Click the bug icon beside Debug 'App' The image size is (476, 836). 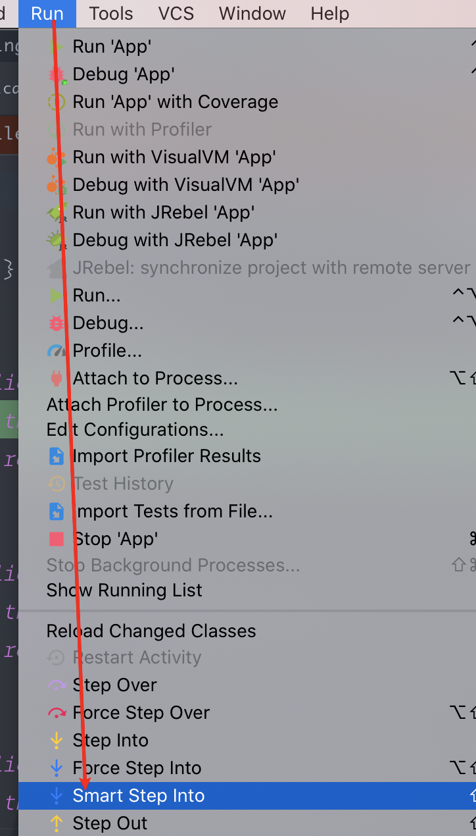click(57, 74)
